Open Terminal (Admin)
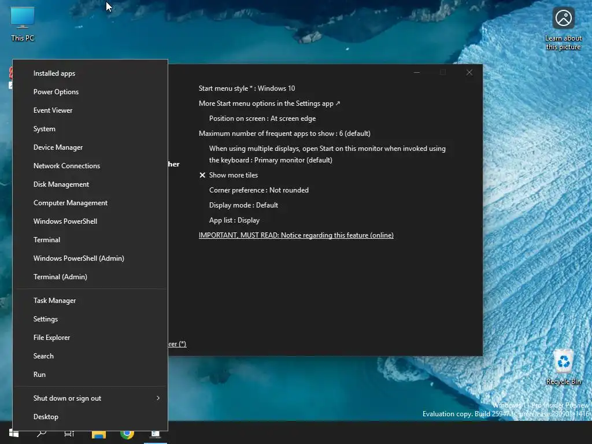Viewport: 592px width, 444px height. coord(90,277)
